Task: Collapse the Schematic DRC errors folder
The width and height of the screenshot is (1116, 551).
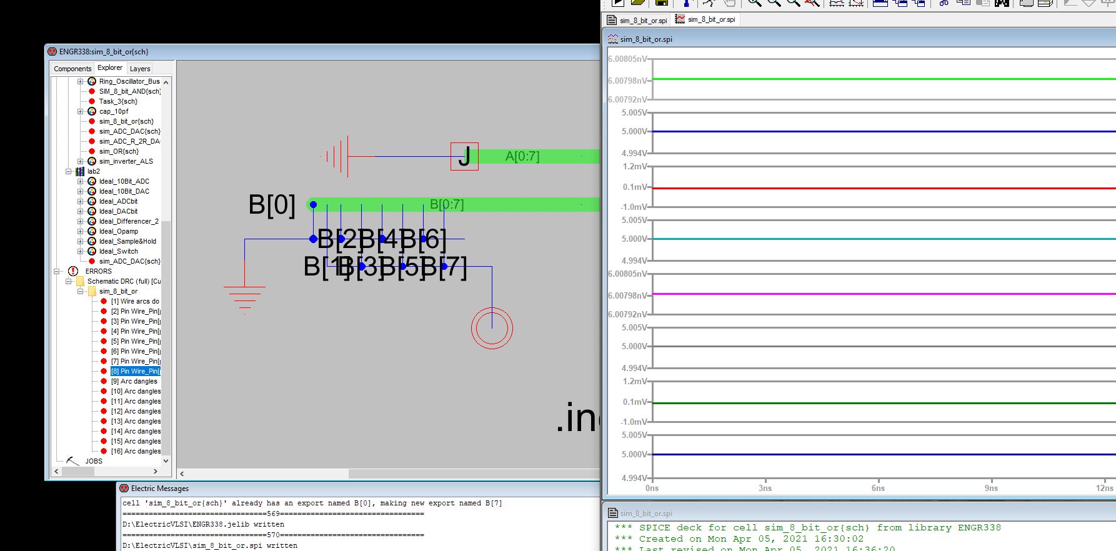Action: pyautogui.click(x=69, y=281)
